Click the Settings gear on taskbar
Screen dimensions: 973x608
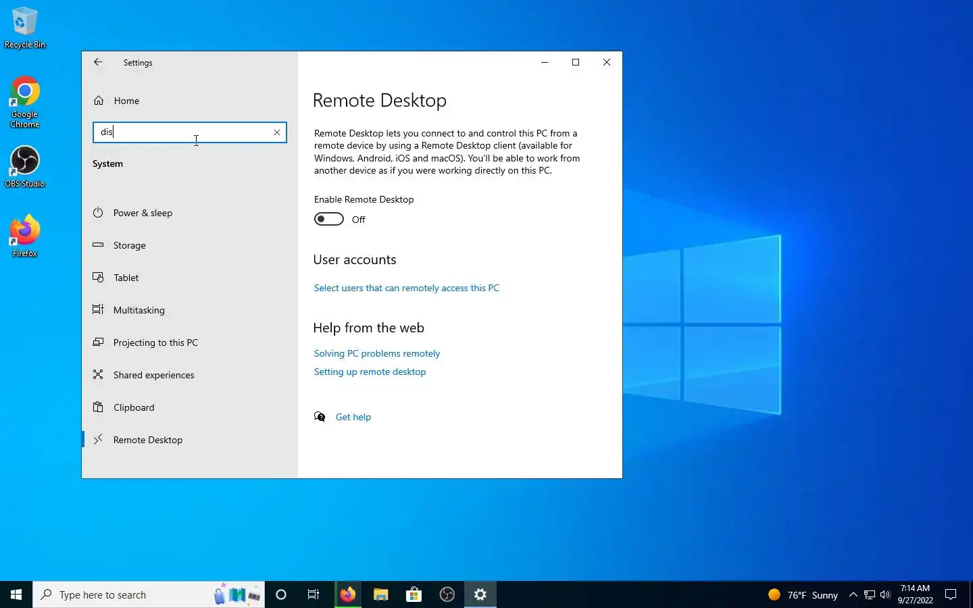pos(480,594)
